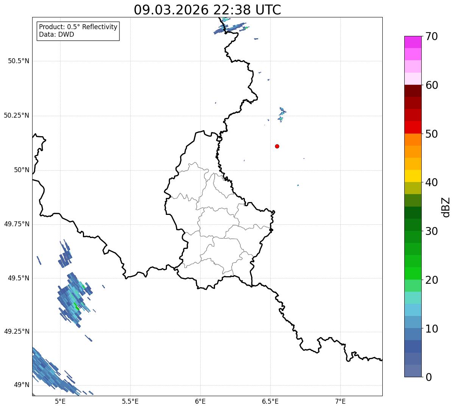This screenshot has width=455, height=409.
Task: Click the 50.5°N latitude label
Action: coord(19,61)
